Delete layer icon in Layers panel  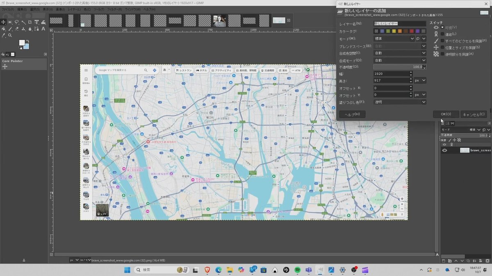[487, 261]
